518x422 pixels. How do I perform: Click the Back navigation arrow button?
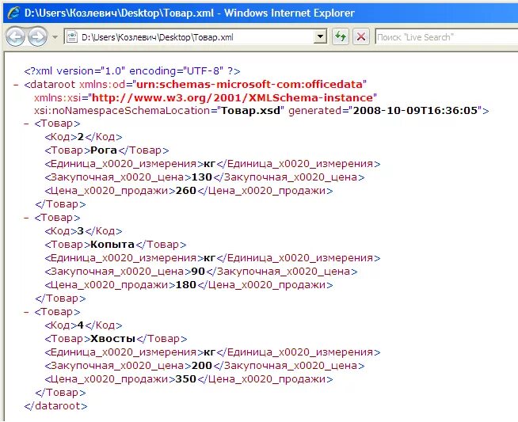tap(16, 36)
